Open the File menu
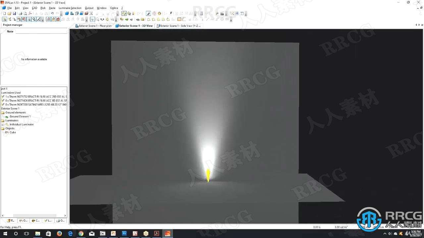Screen dimensions: 424x238 [10, 8]
